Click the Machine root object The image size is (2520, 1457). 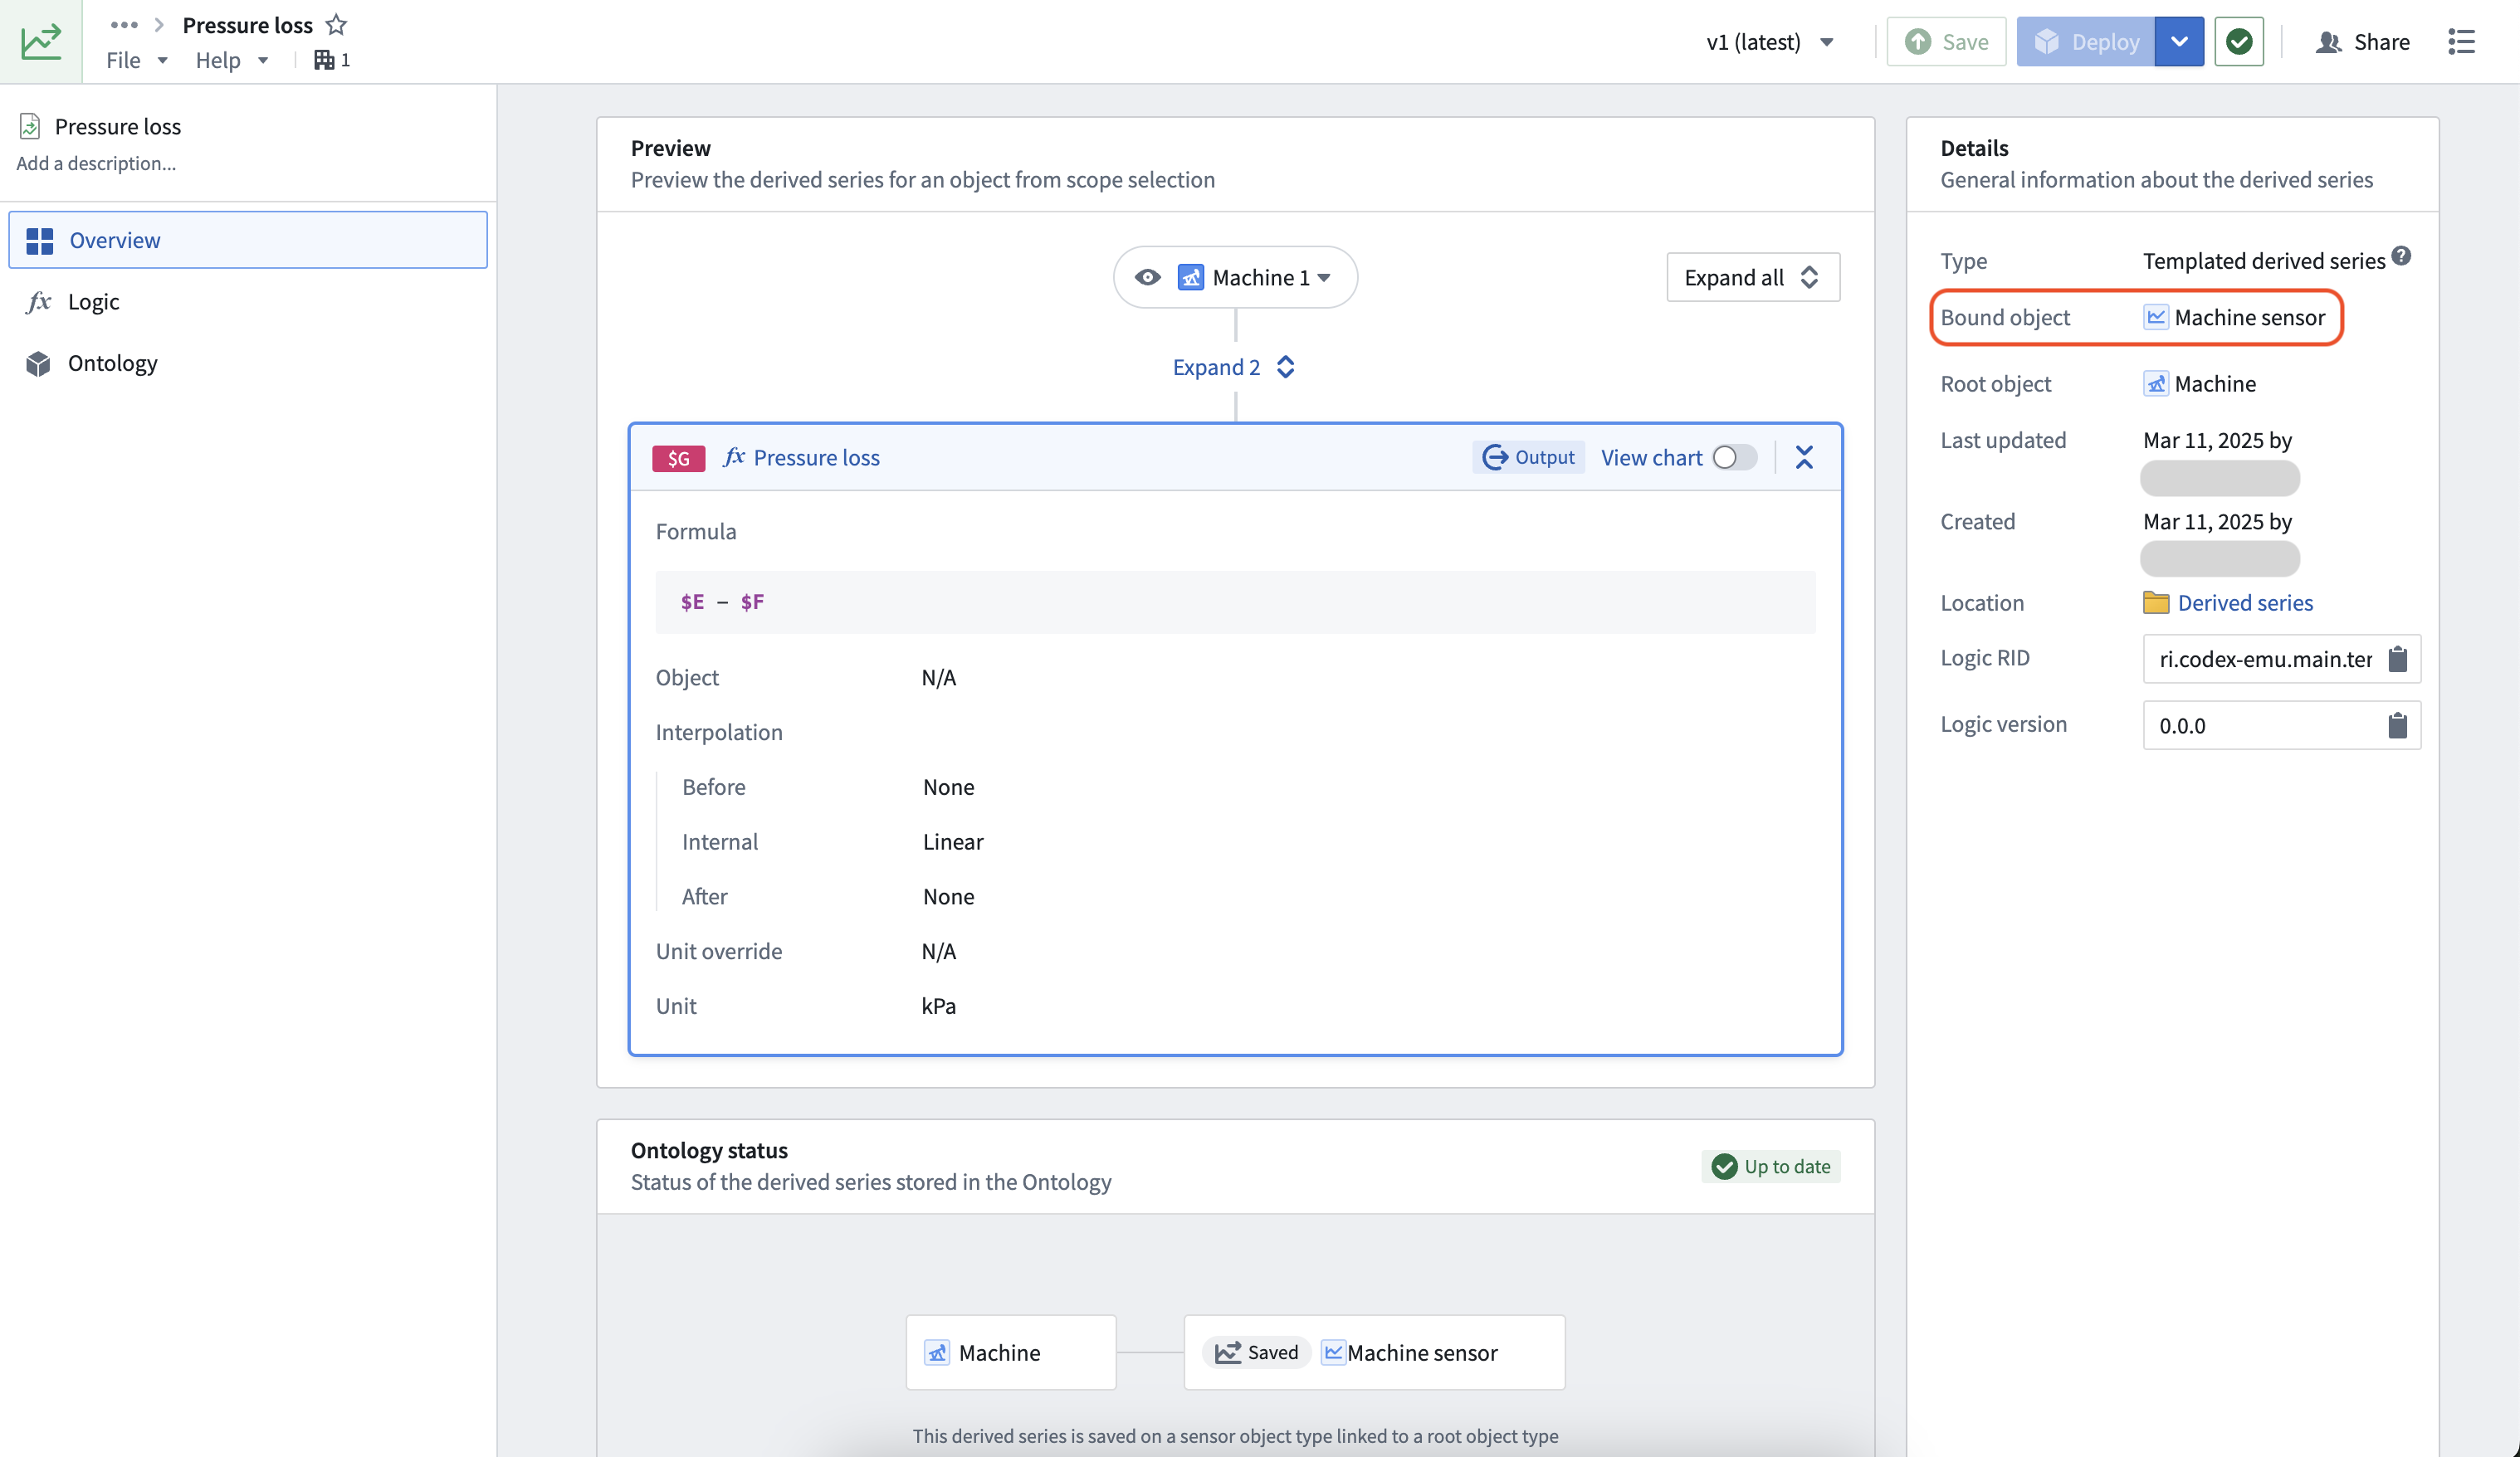(2199, 383)
